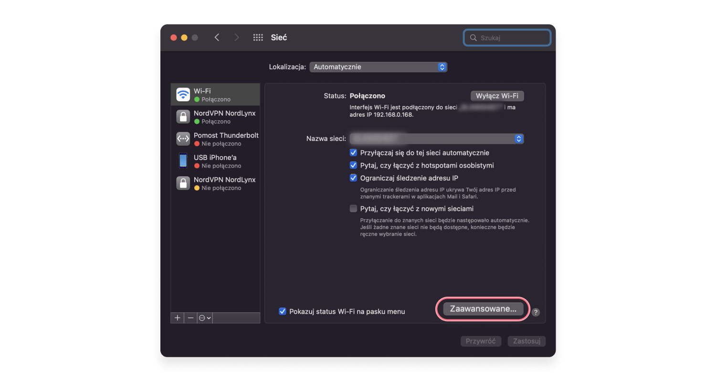Select the Pomost Thunderbolt bridge icon
Screen dimensions: 716x381
(183, 139)
